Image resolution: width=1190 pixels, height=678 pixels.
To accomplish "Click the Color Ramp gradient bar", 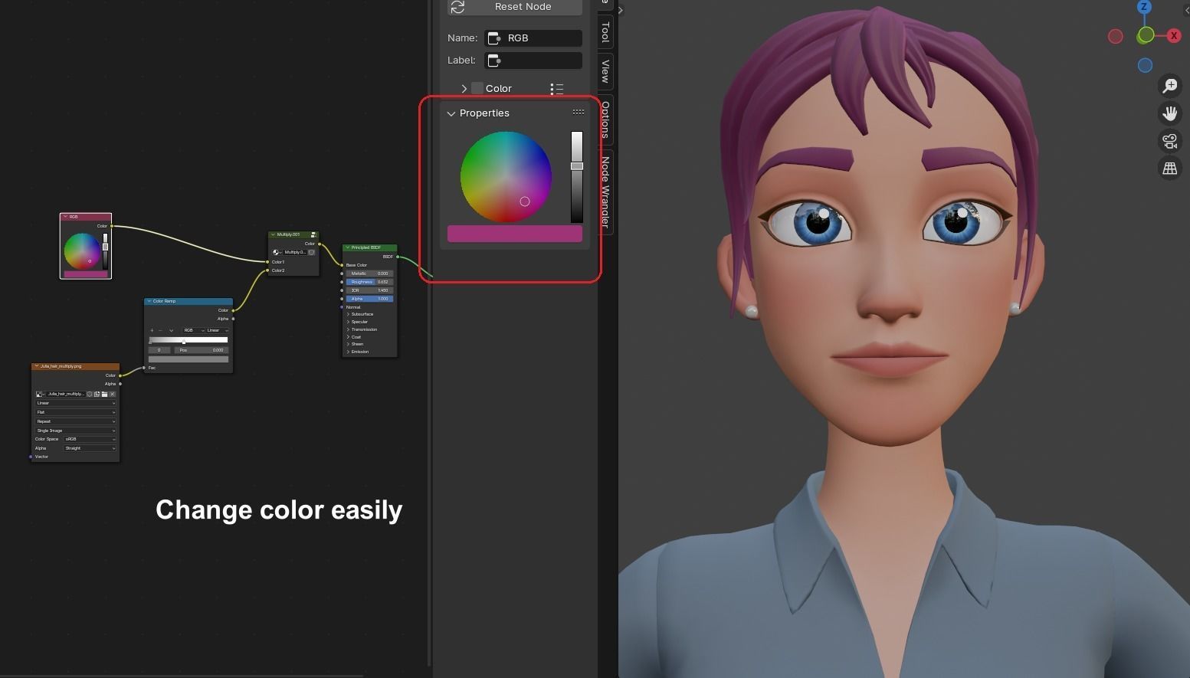I will click(x=188, y=340).
